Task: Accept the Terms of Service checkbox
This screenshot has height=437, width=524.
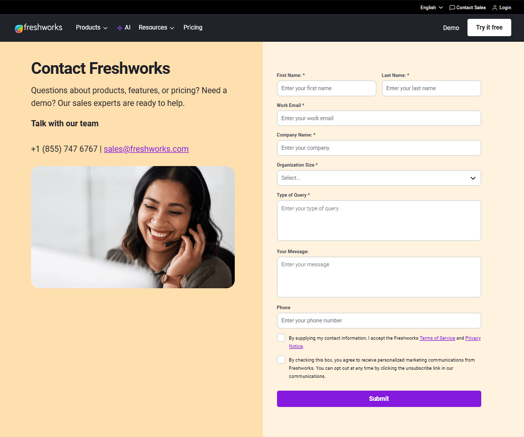Action: click(x=281, y=338)
